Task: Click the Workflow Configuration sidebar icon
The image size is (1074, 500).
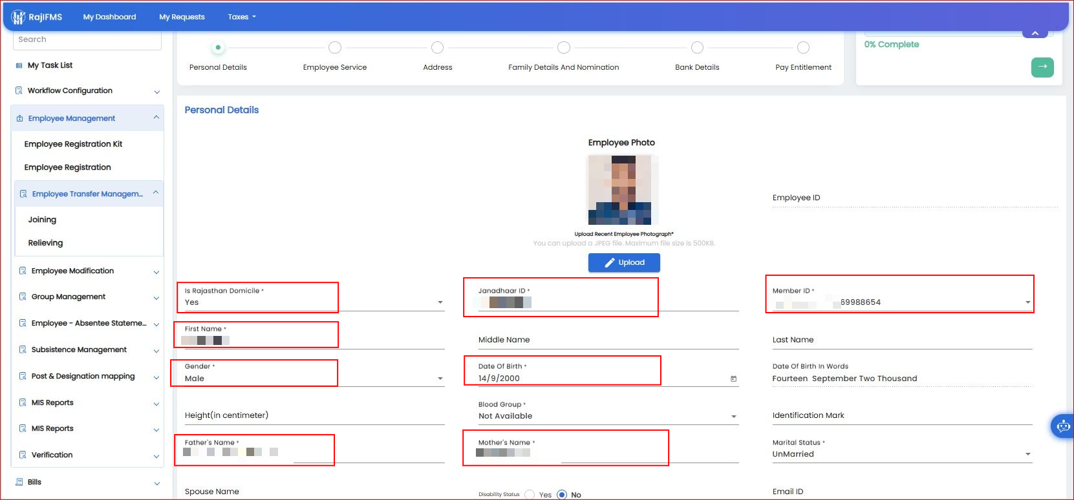Action: [x=19, y=90]
